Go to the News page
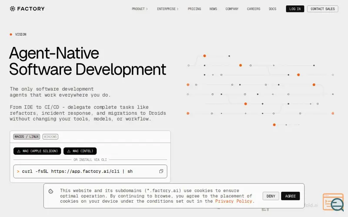 (213, 9)
